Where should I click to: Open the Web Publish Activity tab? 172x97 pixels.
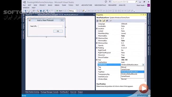32,92
